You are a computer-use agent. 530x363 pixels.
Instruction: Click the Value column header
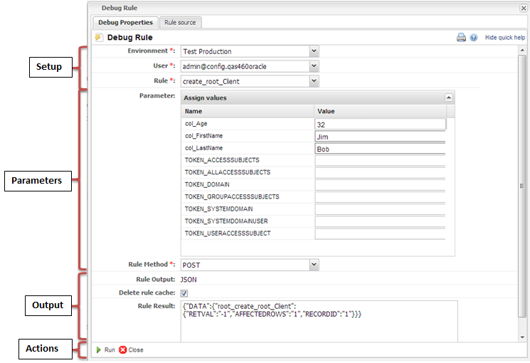381,111
